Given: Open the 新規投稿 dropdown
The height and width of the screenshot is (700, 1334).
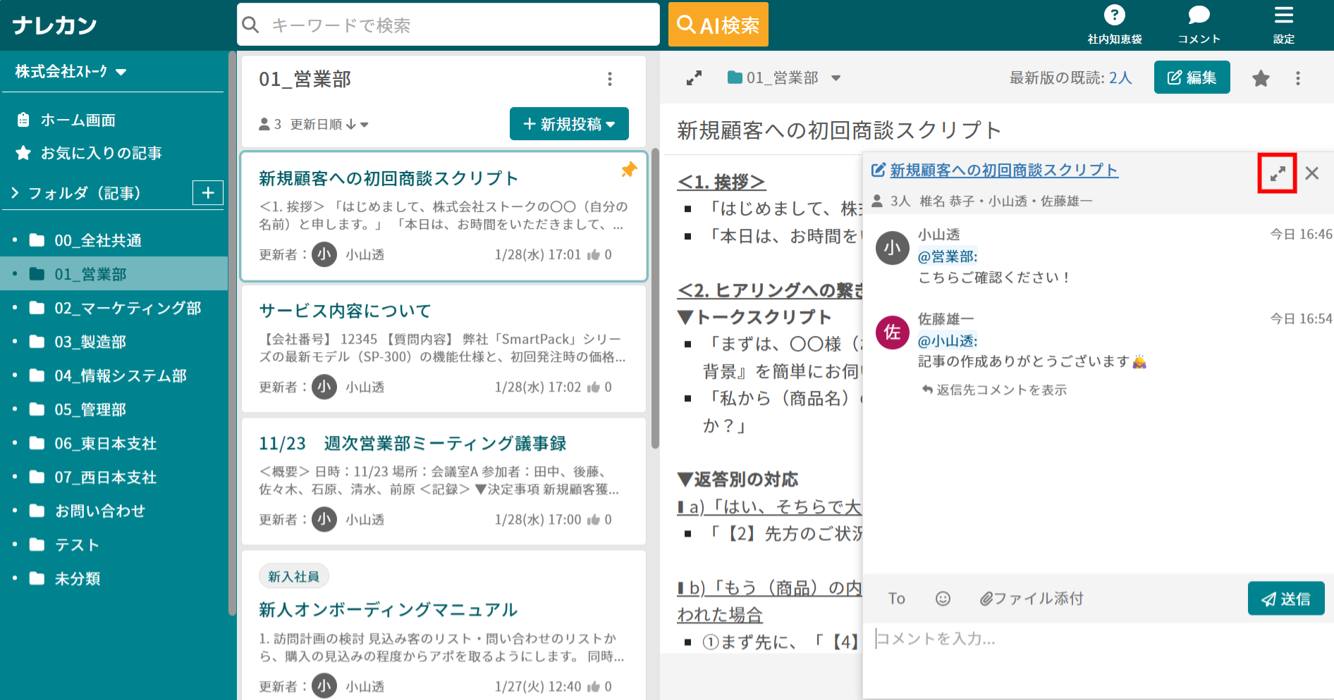Looking at the screenshot, I should pos(569,123).
